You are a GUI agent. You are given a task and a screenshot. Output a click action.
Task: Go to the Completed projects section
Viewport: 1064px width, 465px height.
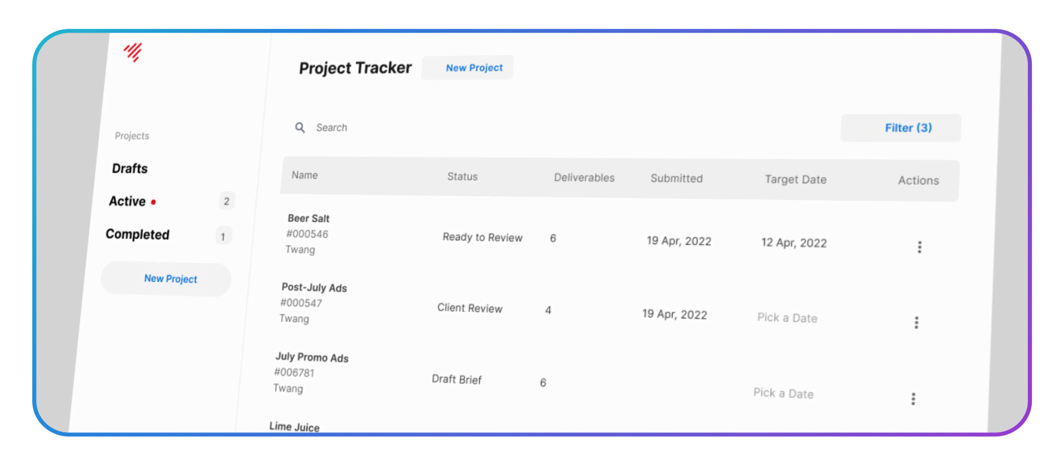coord(137,235)
